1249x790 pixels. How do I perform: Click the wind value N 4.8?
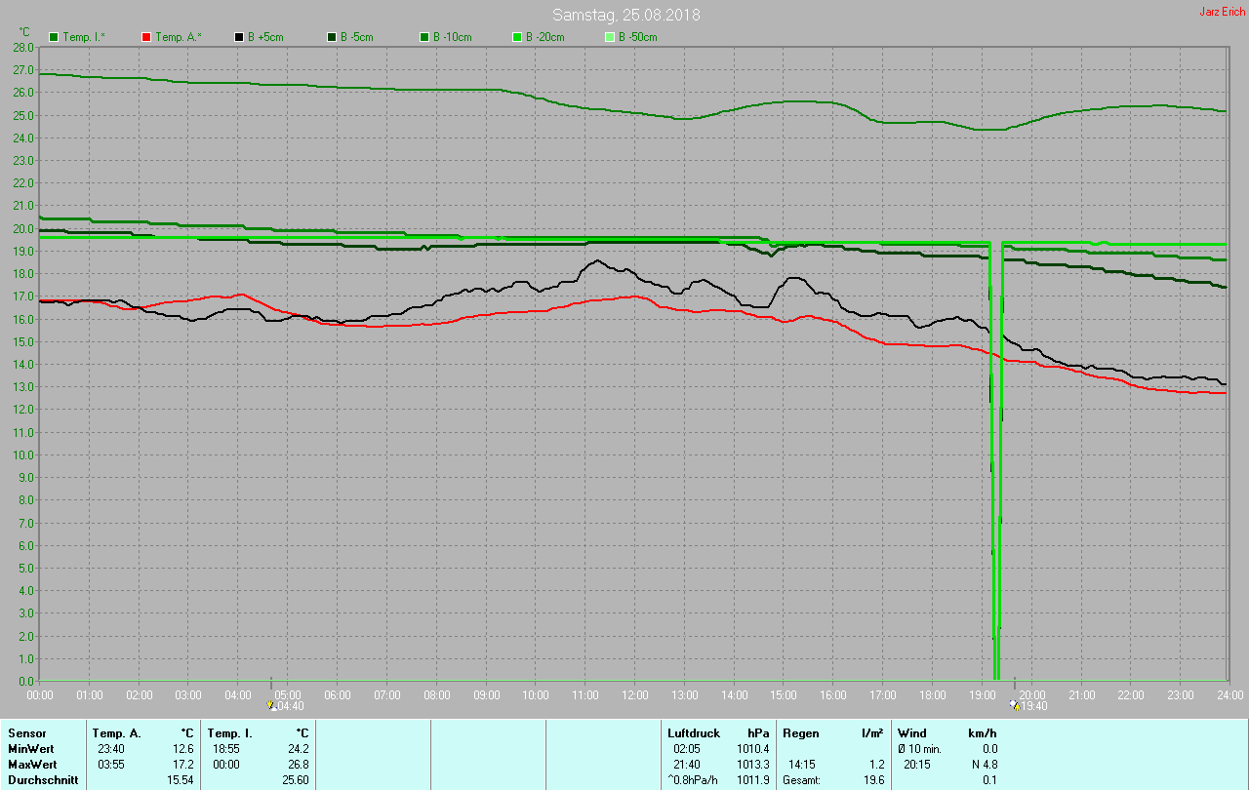tap(983, 764)
